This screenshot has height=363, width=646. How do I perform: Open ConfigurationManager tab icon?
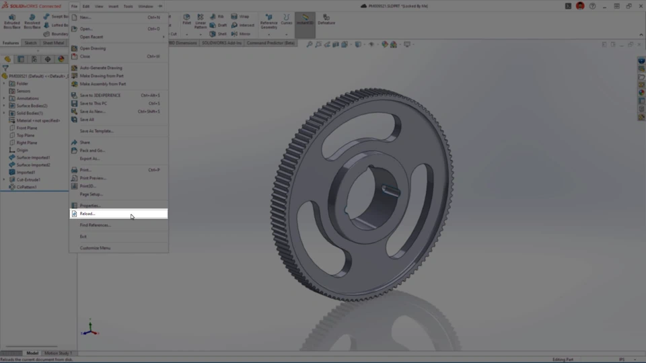click(34, 59)
